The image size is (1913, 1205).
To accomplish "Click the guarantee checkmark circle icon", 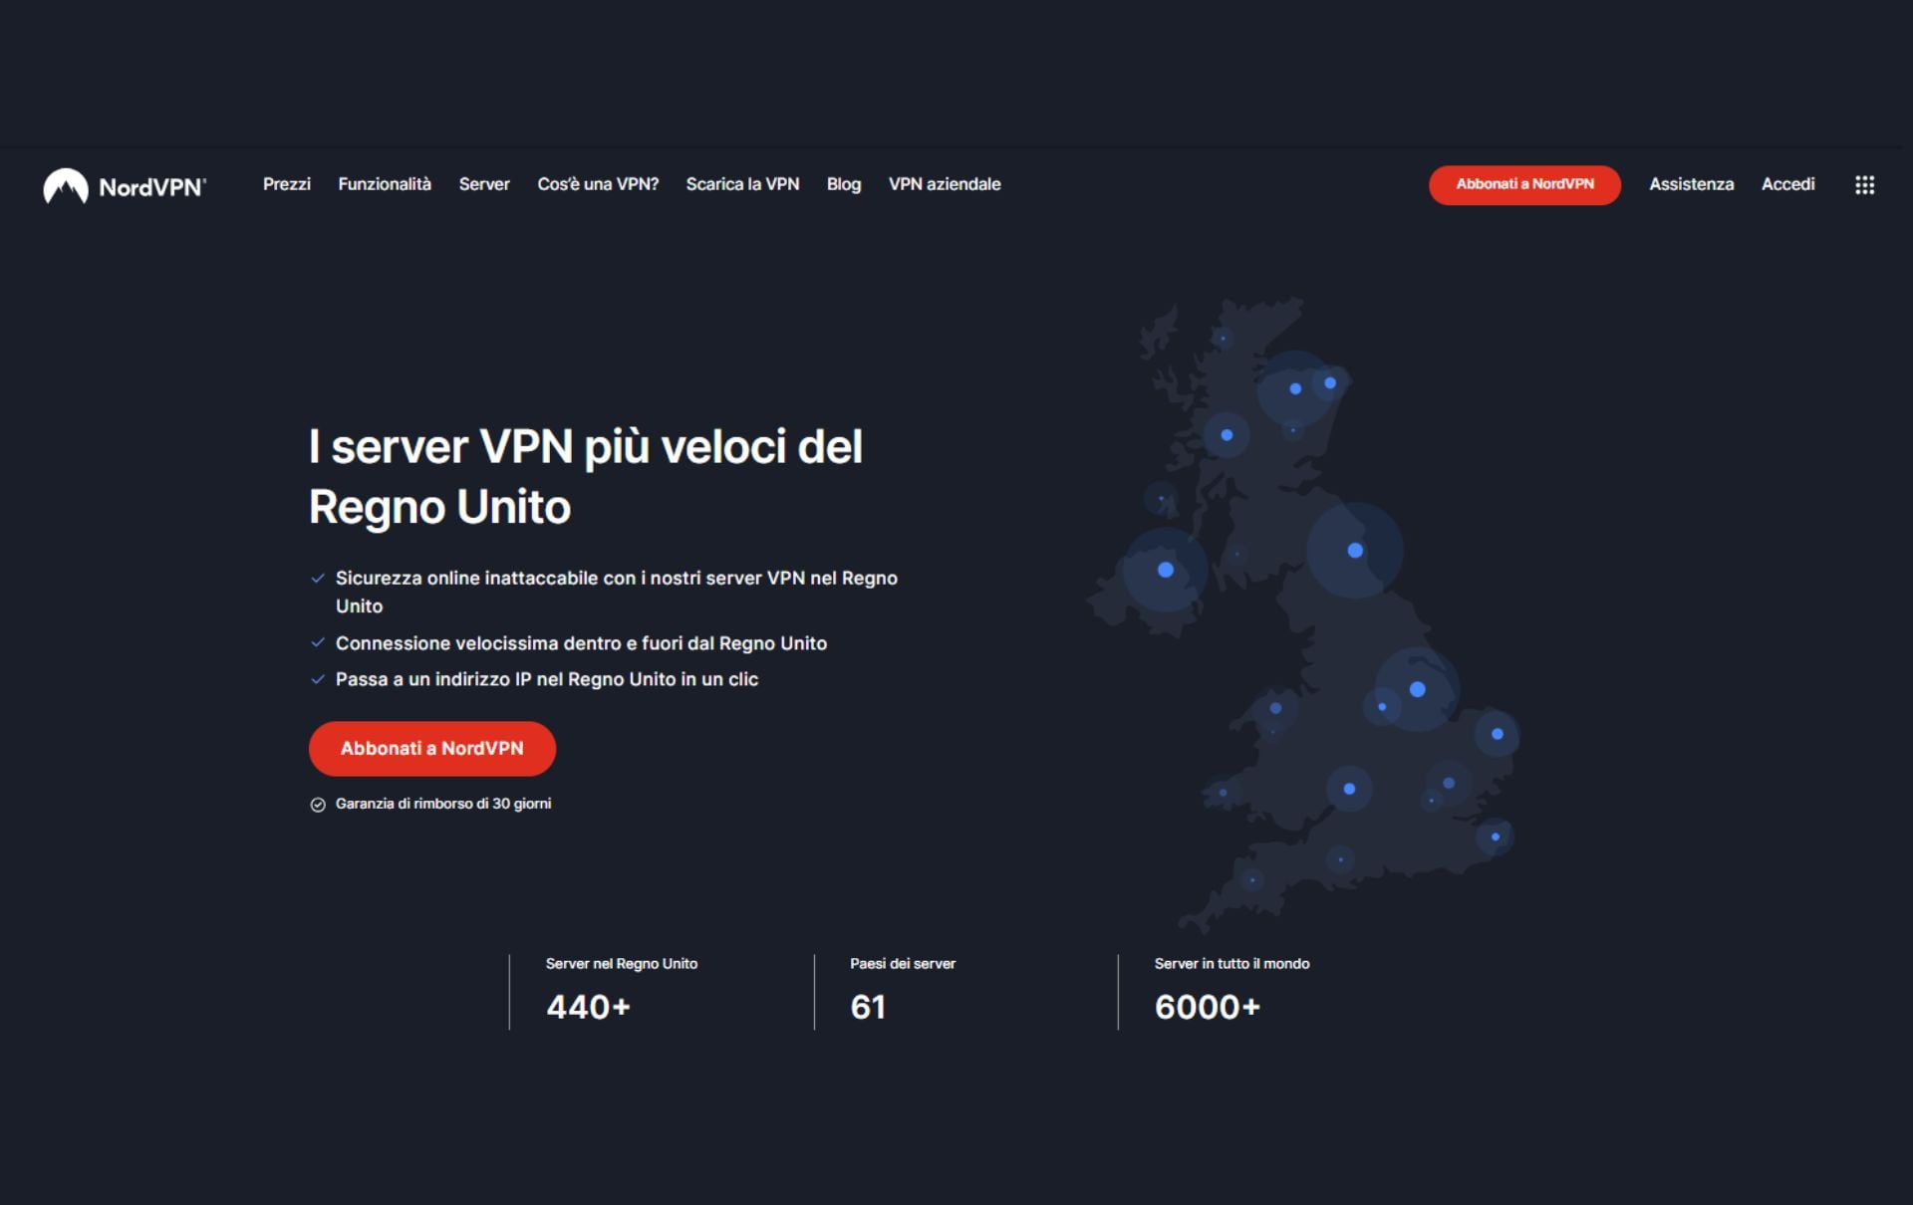I will pos(318,805).
